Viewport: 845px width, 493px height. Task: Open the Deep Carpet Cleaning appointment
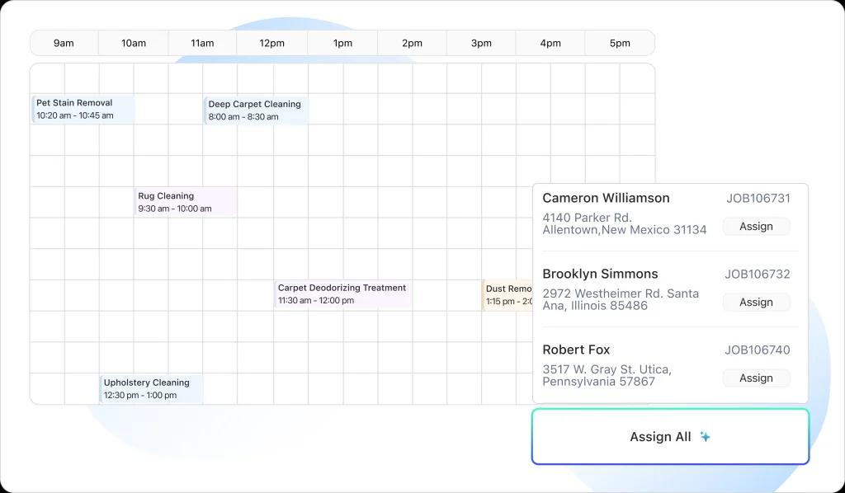click(x=256, y=110)
